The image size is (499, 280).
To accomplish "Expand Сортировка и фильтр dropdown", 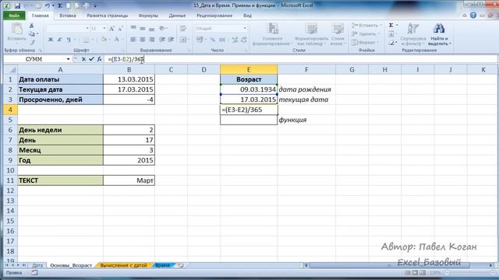I will 413,34.
